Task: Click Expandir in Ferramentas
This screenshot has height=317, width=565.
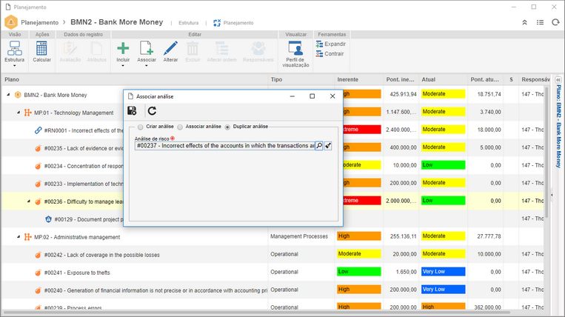Action: (331, 44)
